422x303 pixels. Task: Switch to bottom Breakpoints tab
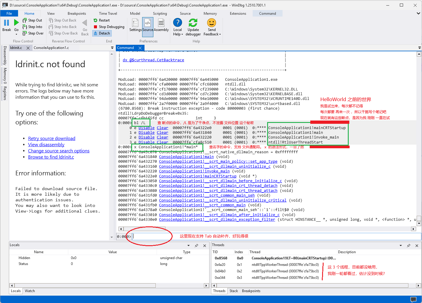[251, 291]
